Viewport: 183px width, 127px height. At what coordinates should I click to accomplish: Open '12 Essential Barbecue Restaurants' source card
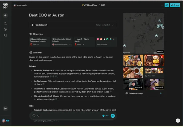point(39,42)
